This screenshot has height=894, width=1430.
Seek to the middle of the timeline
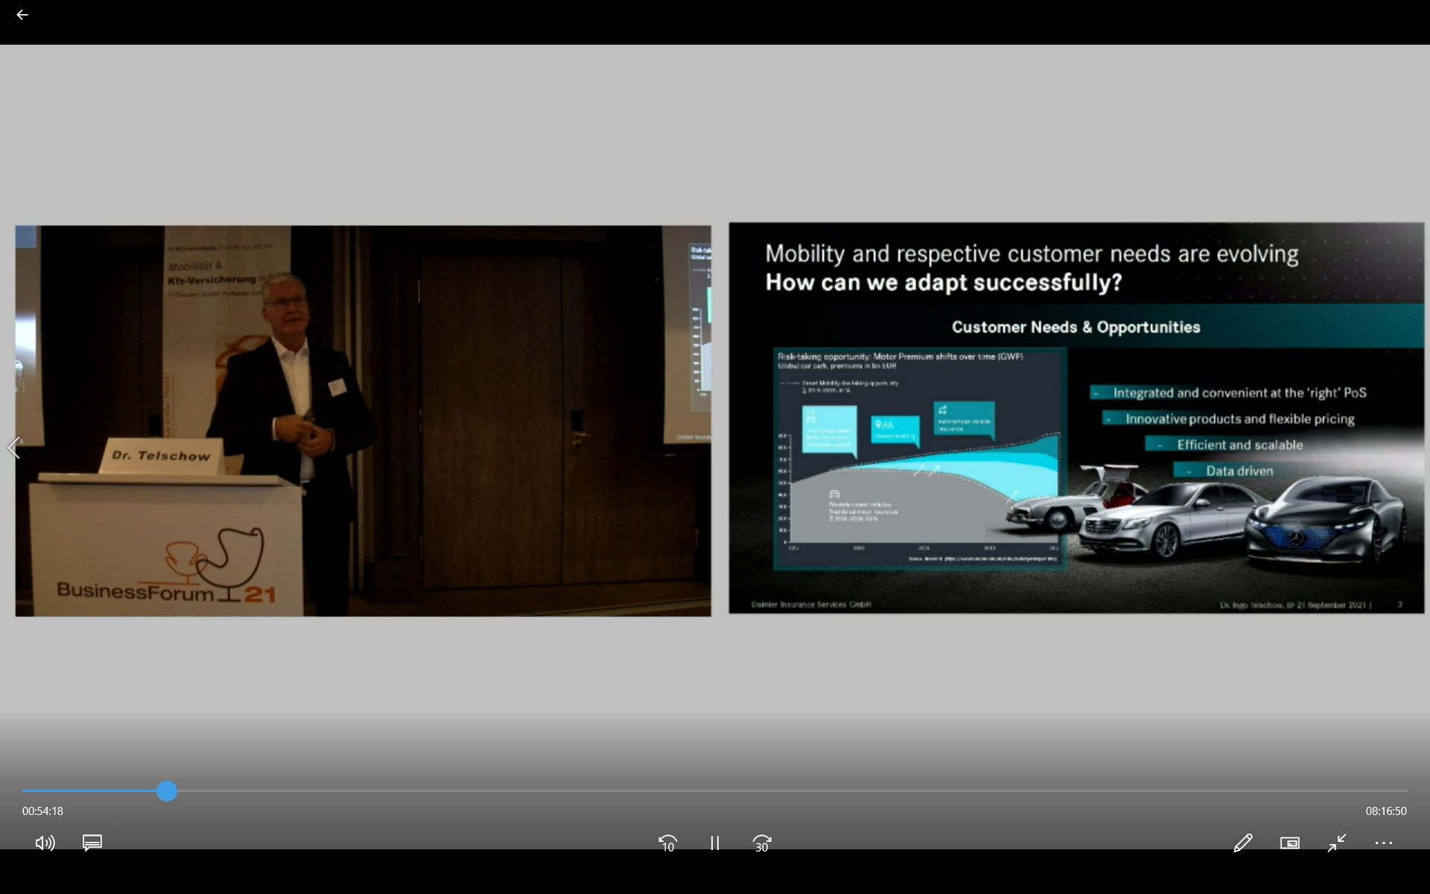pos(715,790)
